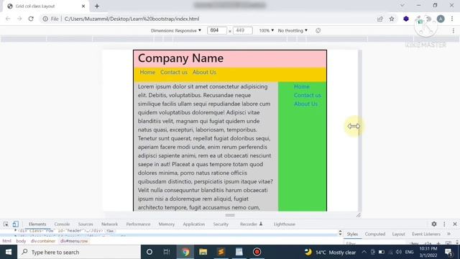Open the Lighthouse tab
Image resolution: width=460 pixels, height=259 pixels.
click(x=285, y=224)
